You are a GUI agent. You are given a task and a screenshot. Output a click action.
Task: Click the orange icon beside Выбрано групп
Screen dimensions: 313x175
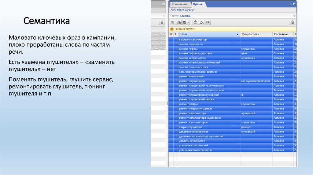[x=172, y=29]
